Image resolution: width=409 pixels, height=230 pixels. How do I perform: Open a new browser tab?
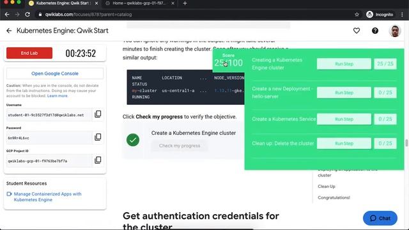pyautogui.click(x=185, y=3)
